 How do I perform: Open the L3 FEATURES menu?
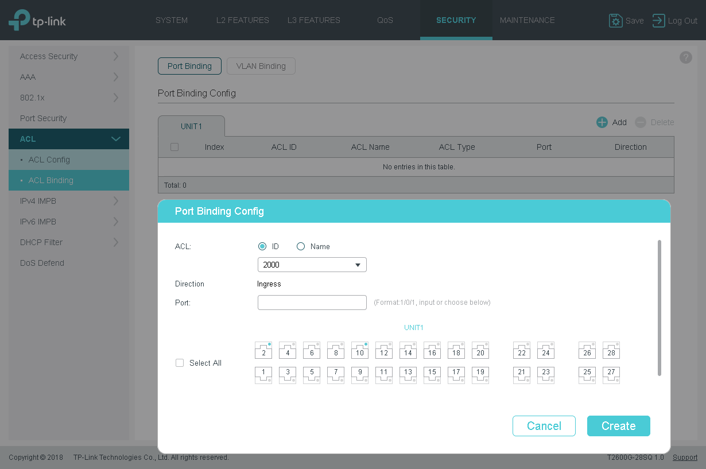314,20
